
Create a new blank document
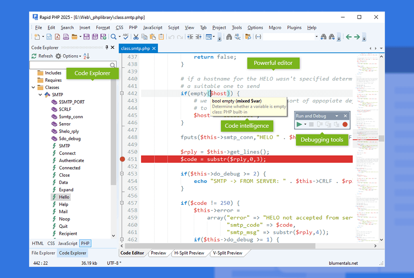coord(37,37)
